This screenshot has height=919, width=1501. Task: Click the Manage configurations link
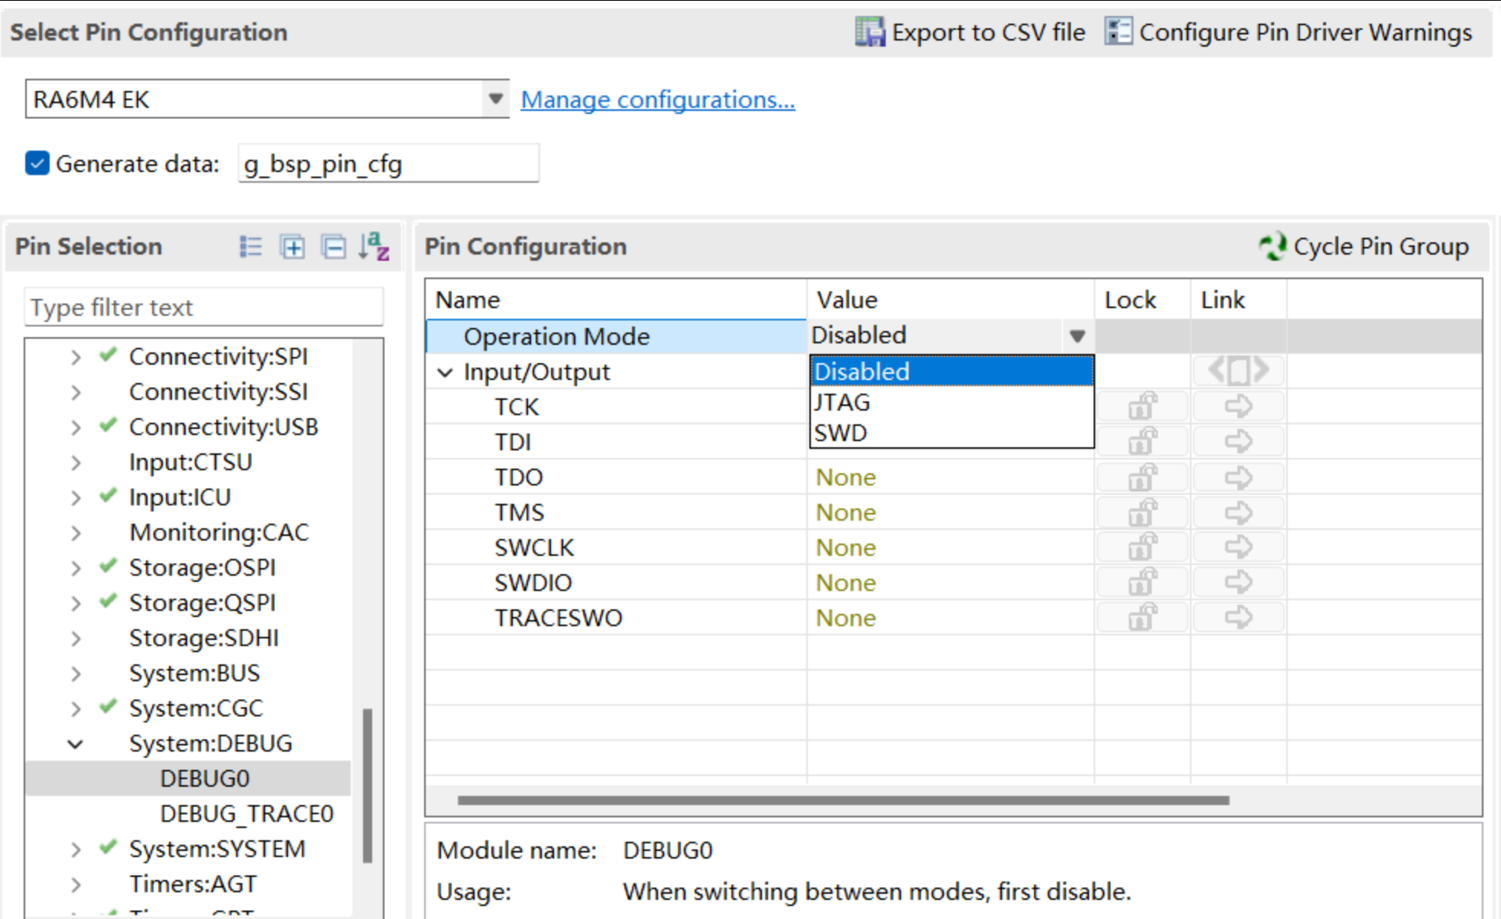tap(658, 99)
